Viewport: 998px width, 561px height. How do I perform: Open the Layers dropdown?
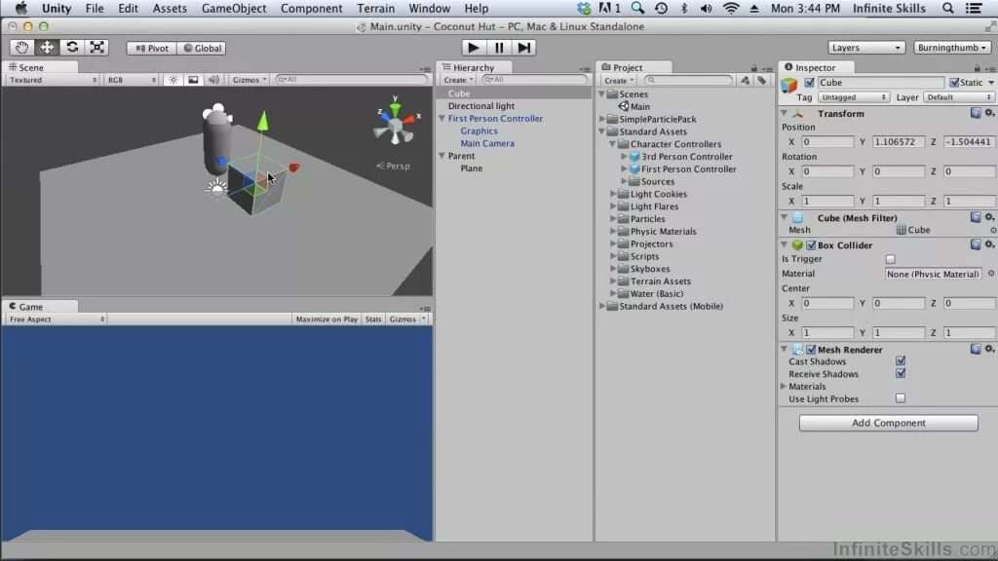(865, 48)
